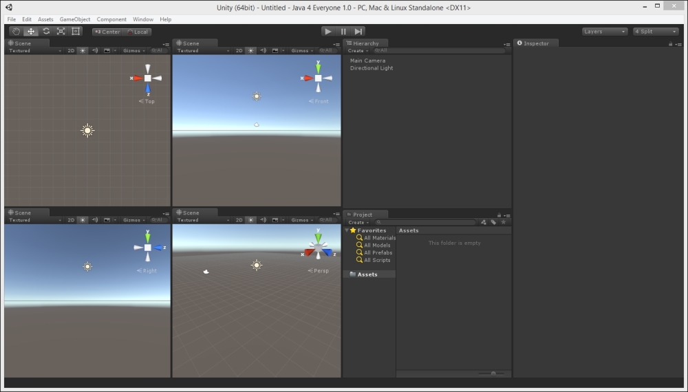The height and width of the screenshot is (392, 688).
Task: Toggle audio in the Front scene view
Action: pyautogui.click(x=263, y=51)
